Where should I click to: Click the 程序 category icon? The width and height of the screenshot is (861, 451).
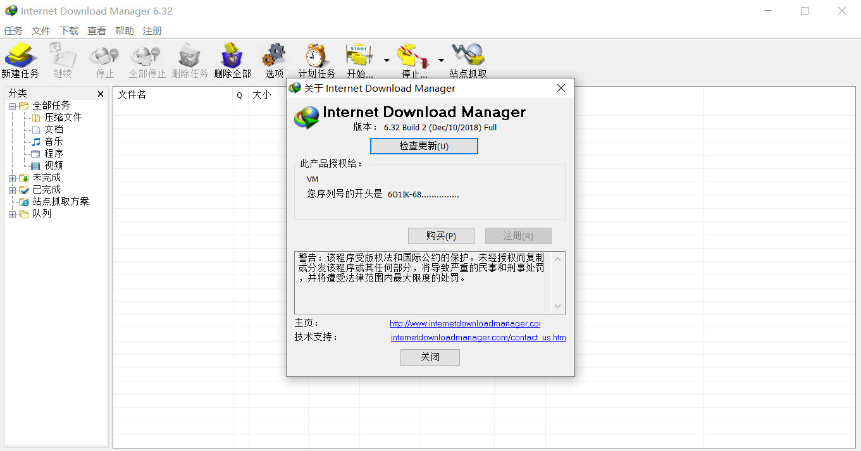click(x=36, y=154)
